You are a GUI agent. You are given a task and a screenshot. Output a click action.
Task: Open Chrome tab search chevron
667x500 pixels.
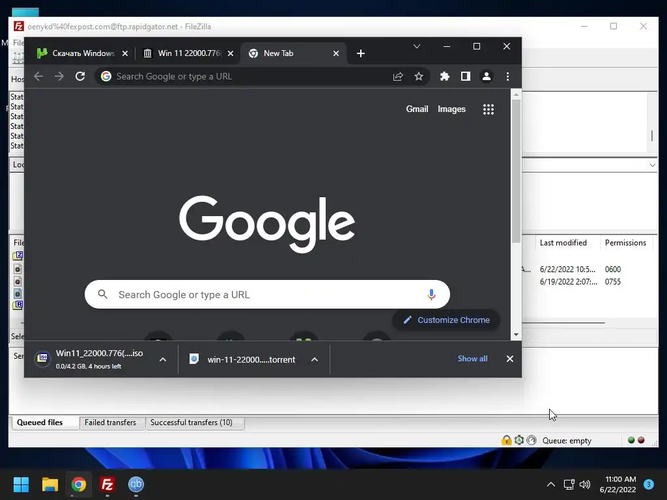(x=417, y=46)
